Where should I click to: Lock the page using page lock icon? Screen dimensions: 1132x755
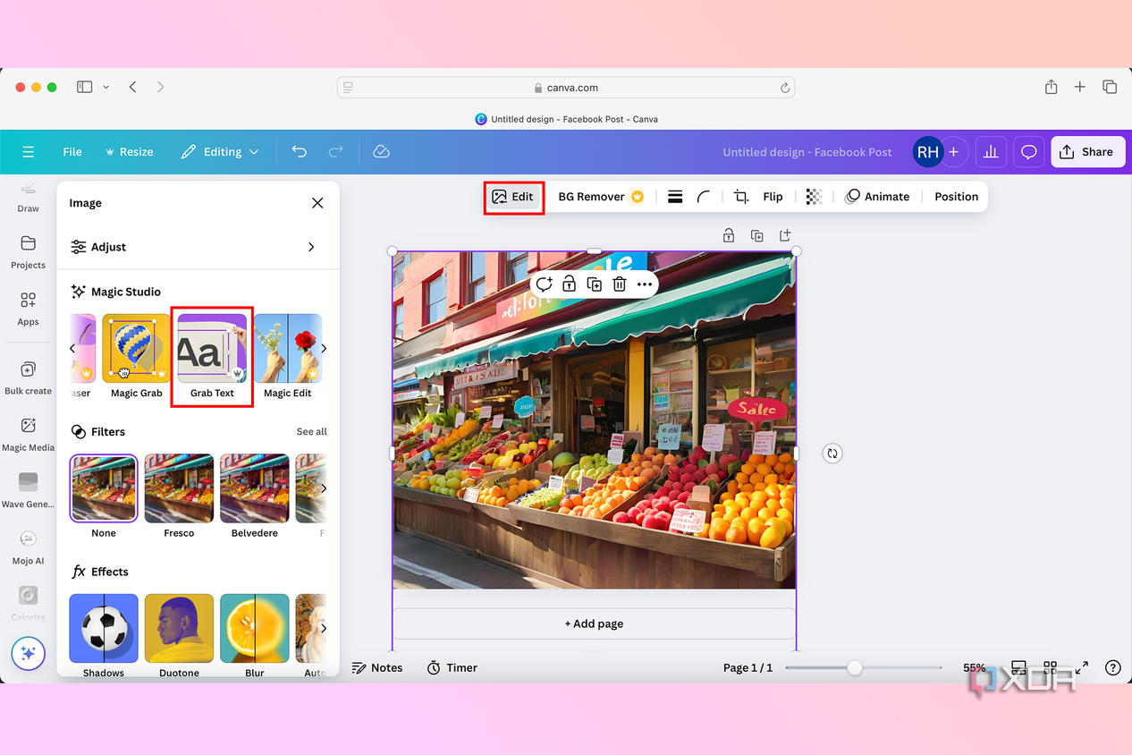tap(729, 235)
